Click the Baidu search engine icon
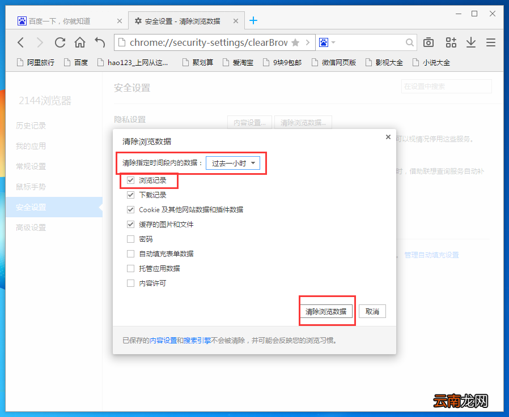Screen dimensions: 509x417 pos(324,42)
